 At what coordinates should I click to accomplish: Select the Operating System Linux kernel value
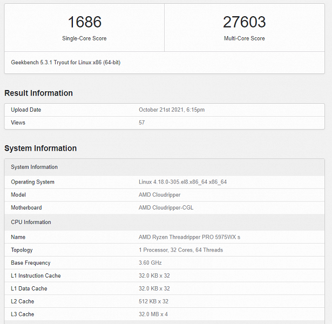(x=182, y=182)
